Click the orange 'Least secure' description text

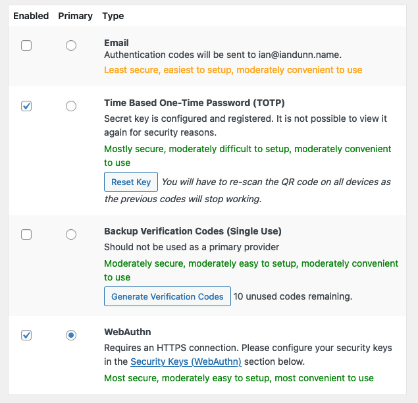(x=233, y=70)
